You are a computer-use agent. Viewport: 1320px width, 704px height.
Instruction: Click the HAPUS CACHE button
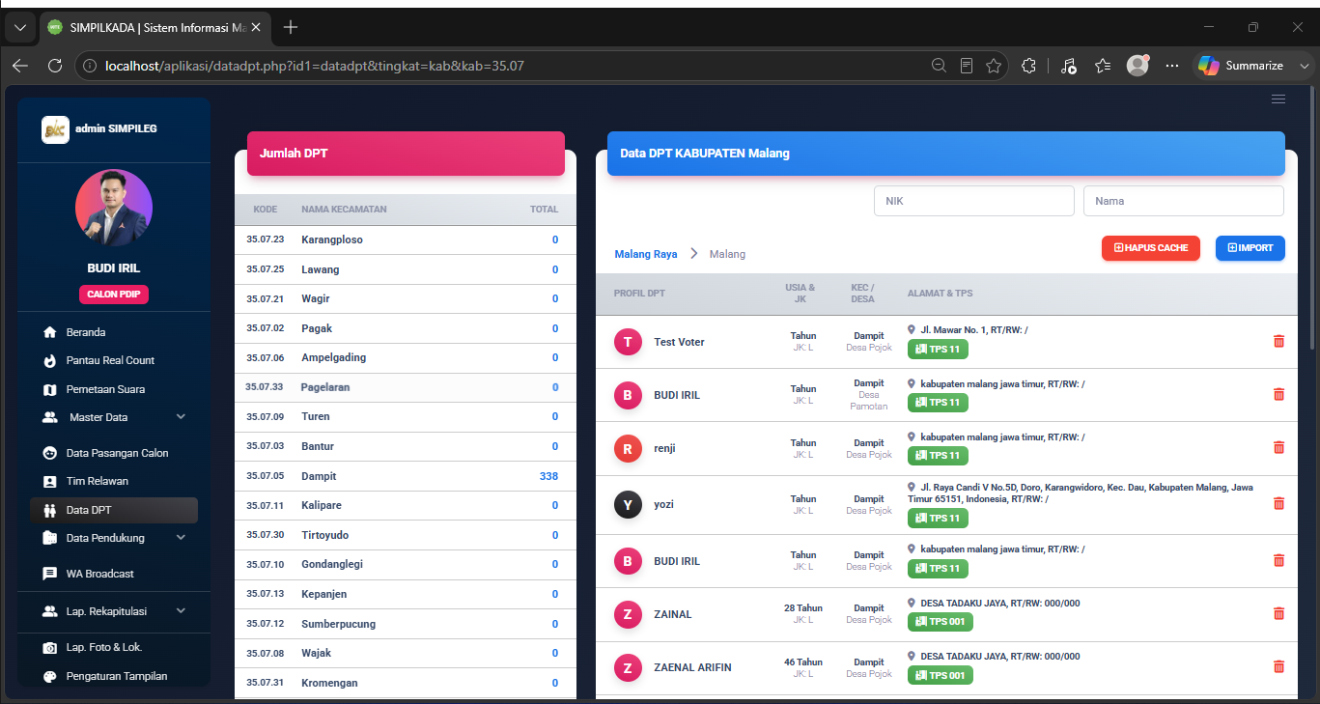[x=1151, y=248]
